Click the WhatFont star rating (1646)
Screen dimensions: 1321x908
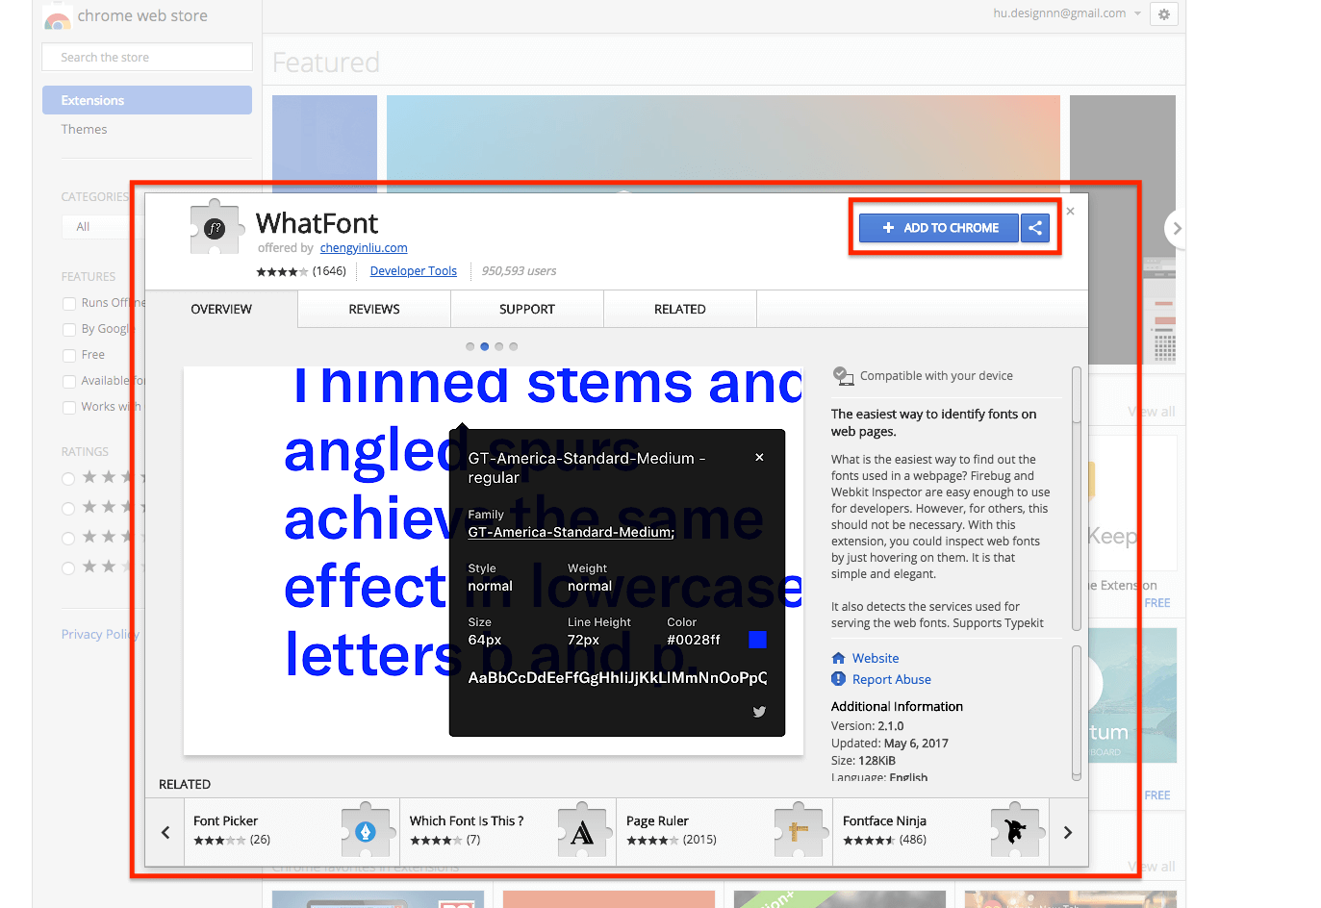coord(300,271)
